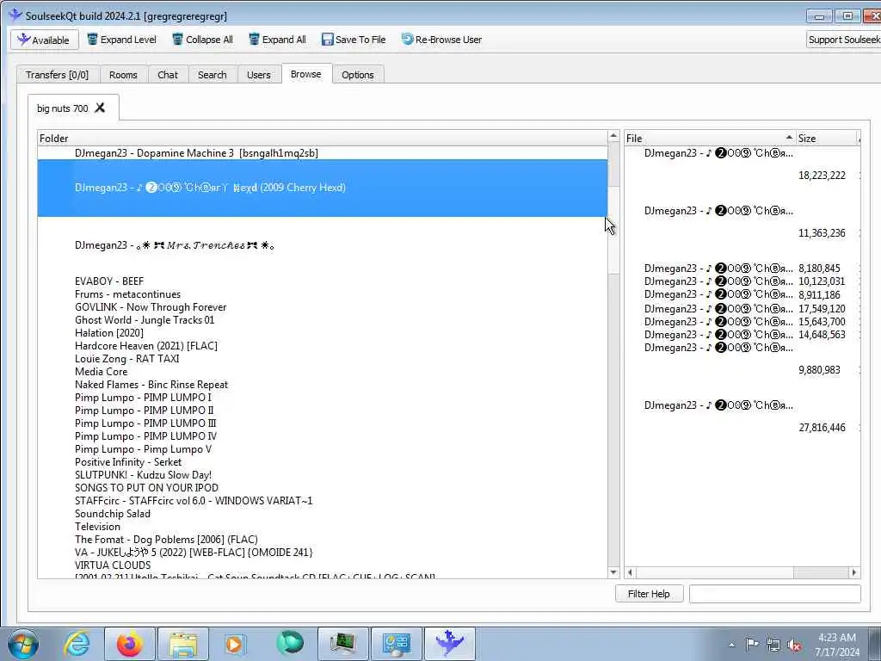Select STAFFcirc vol 6.0 folder
Viewport: 881px width, 661px height.
point(194,501)
